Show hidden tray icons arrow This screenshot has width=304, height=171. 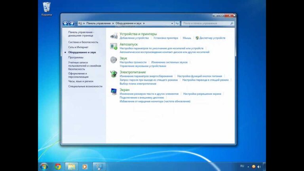tap(248, 167)
